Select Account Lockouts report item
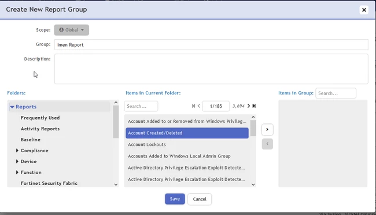The height and width of the screenshot is (215, 376). 187,145
